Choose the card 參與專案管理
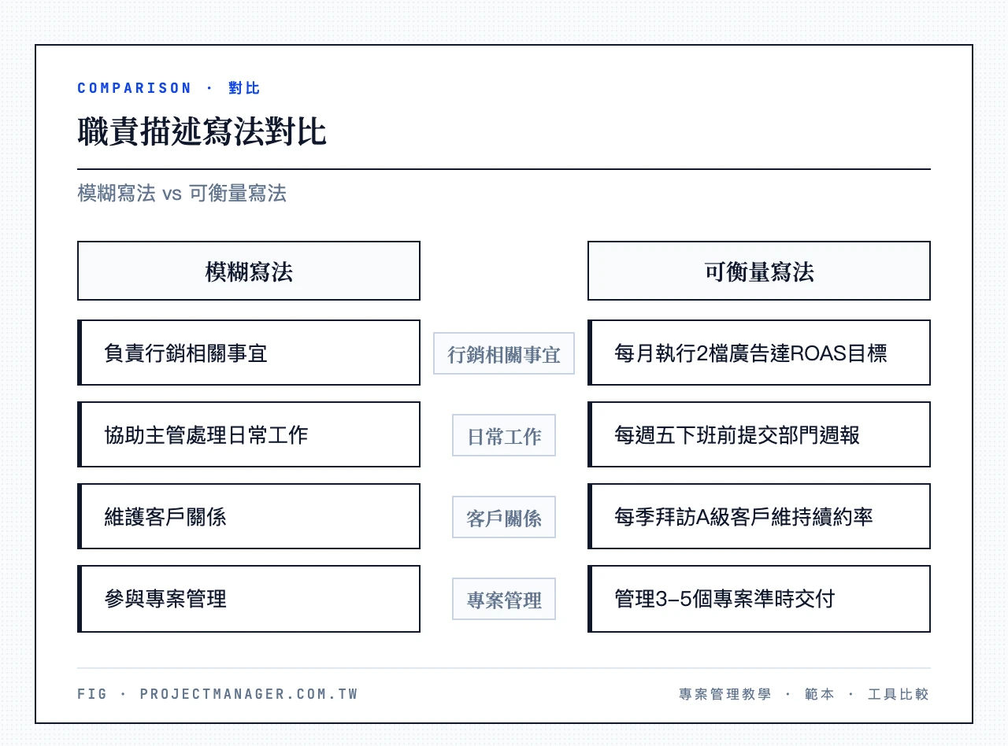Screen dimensions: 1008x746 249,599
